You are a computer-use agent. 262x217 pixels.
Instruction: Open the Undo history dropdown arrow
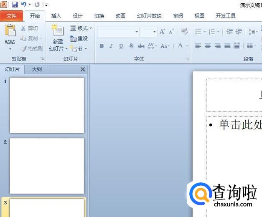click(x=30, y=5)
